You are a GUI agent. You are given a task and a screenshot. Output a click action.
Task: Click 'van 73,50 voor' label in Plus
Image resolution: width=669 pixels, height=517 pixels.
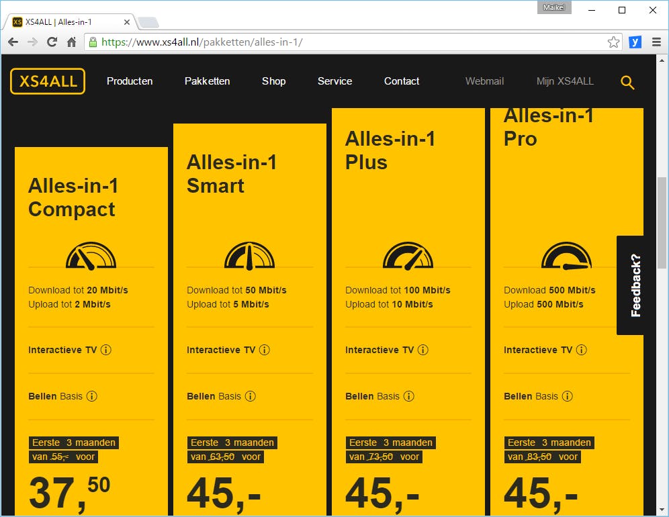(x=384, y=457)
